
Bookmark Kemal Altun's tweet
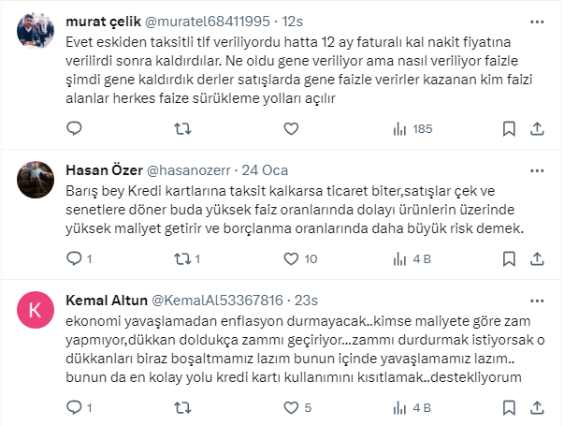click(508, 407)
